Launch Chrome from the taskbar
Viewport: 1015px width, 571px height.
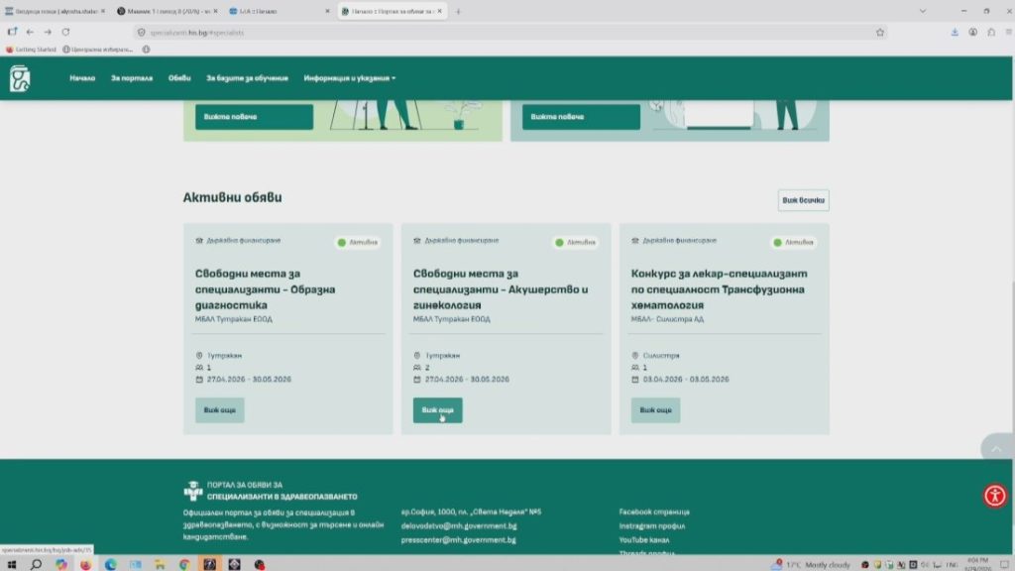pyautogui.click(x=184, y=564)
